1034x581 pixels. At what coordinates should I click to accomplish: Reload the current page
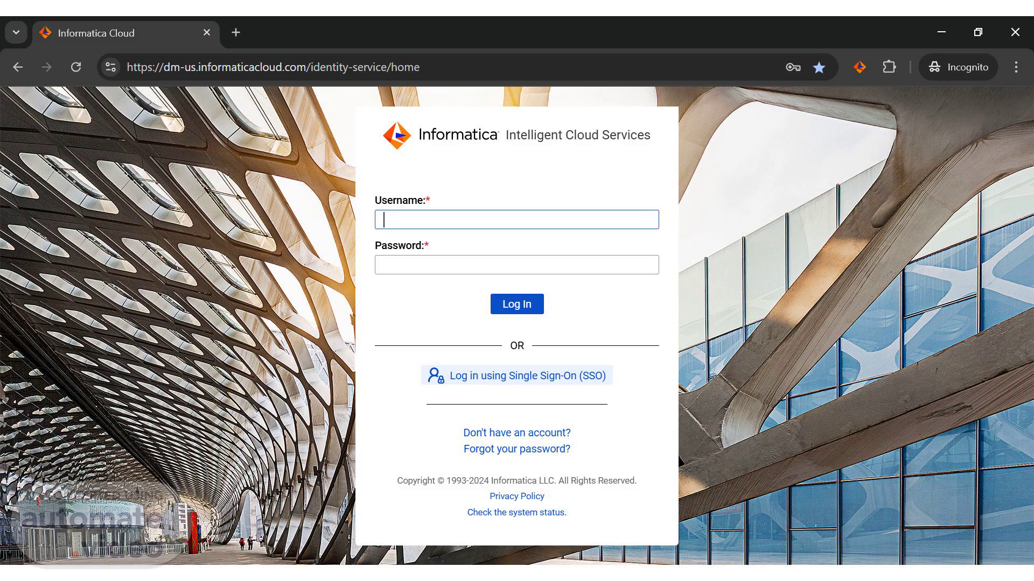pyautogui.click(x=76, y=67)
